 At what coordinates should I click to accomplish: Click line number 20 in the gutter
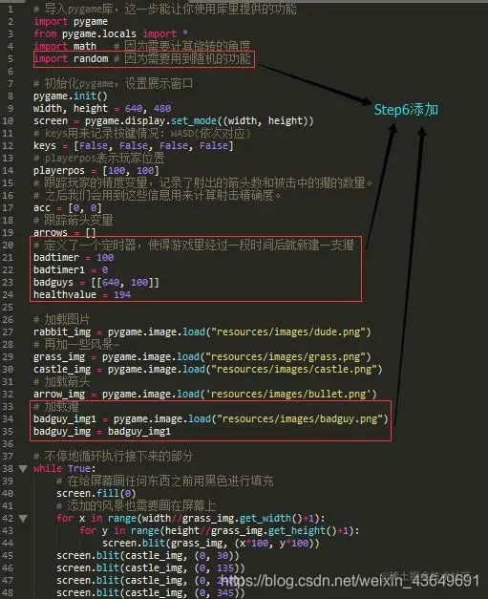[8, 245]
